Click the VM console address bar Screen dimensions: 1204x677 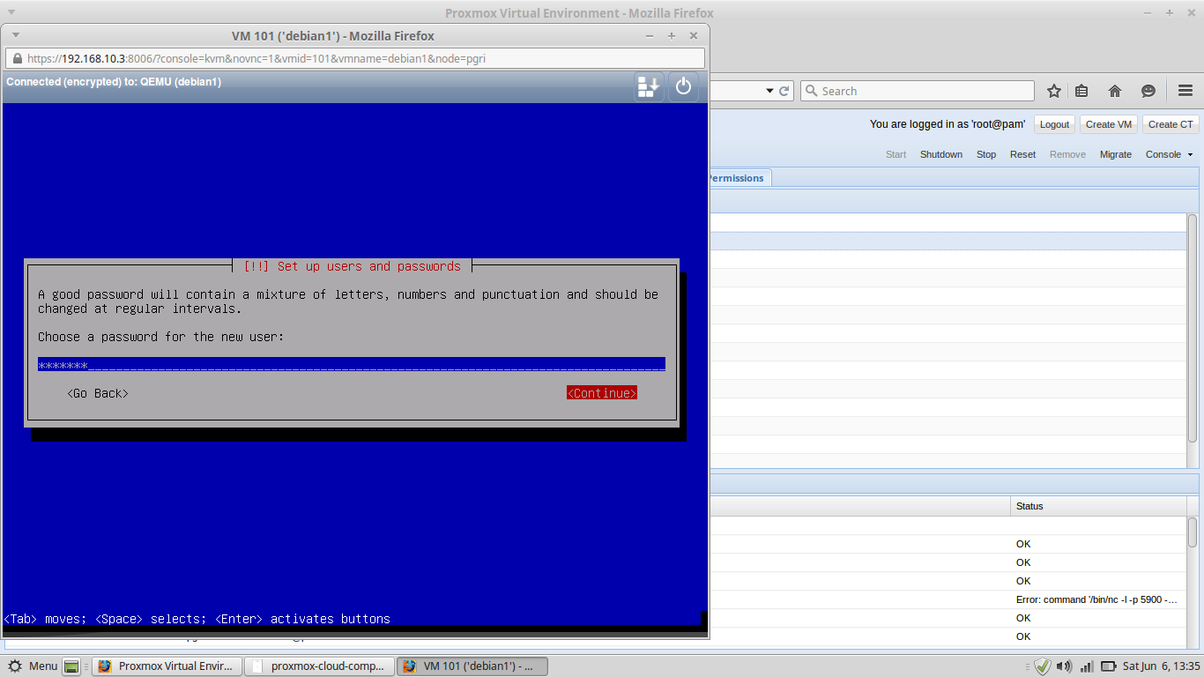coord(355,58)
